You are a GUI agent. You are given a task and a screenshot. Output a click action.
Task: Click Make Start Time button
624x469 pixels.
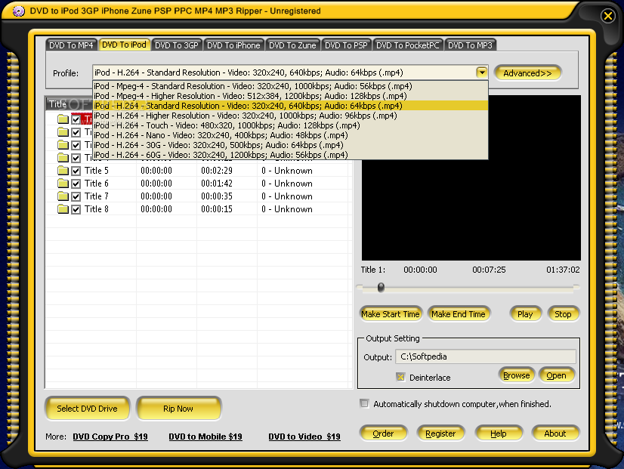[x=391, y=314]
